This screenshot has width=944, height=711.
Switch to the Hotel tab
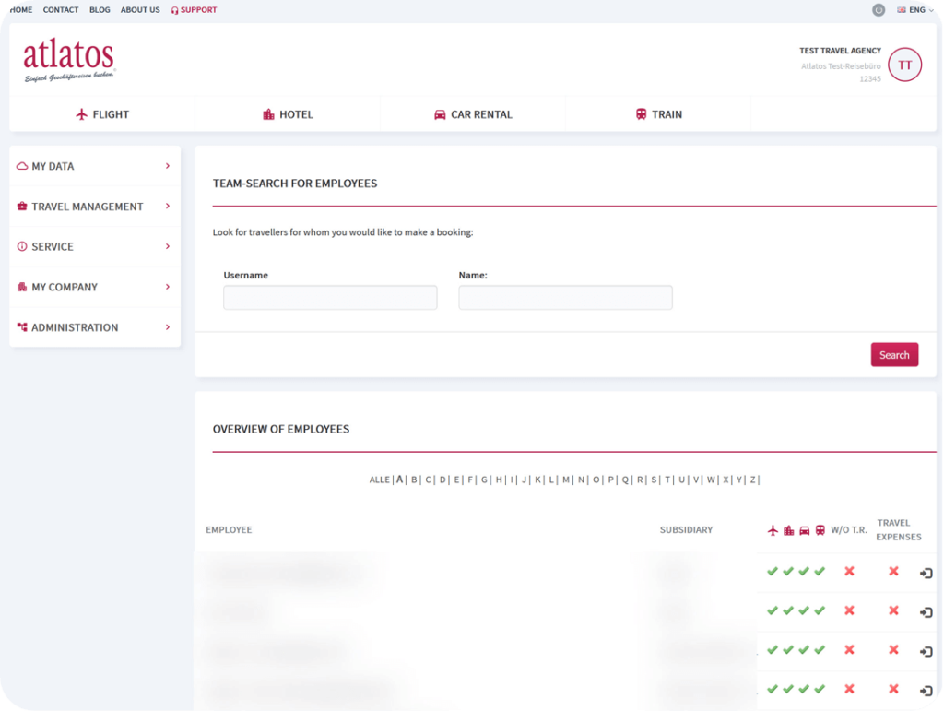click(288, 114)
